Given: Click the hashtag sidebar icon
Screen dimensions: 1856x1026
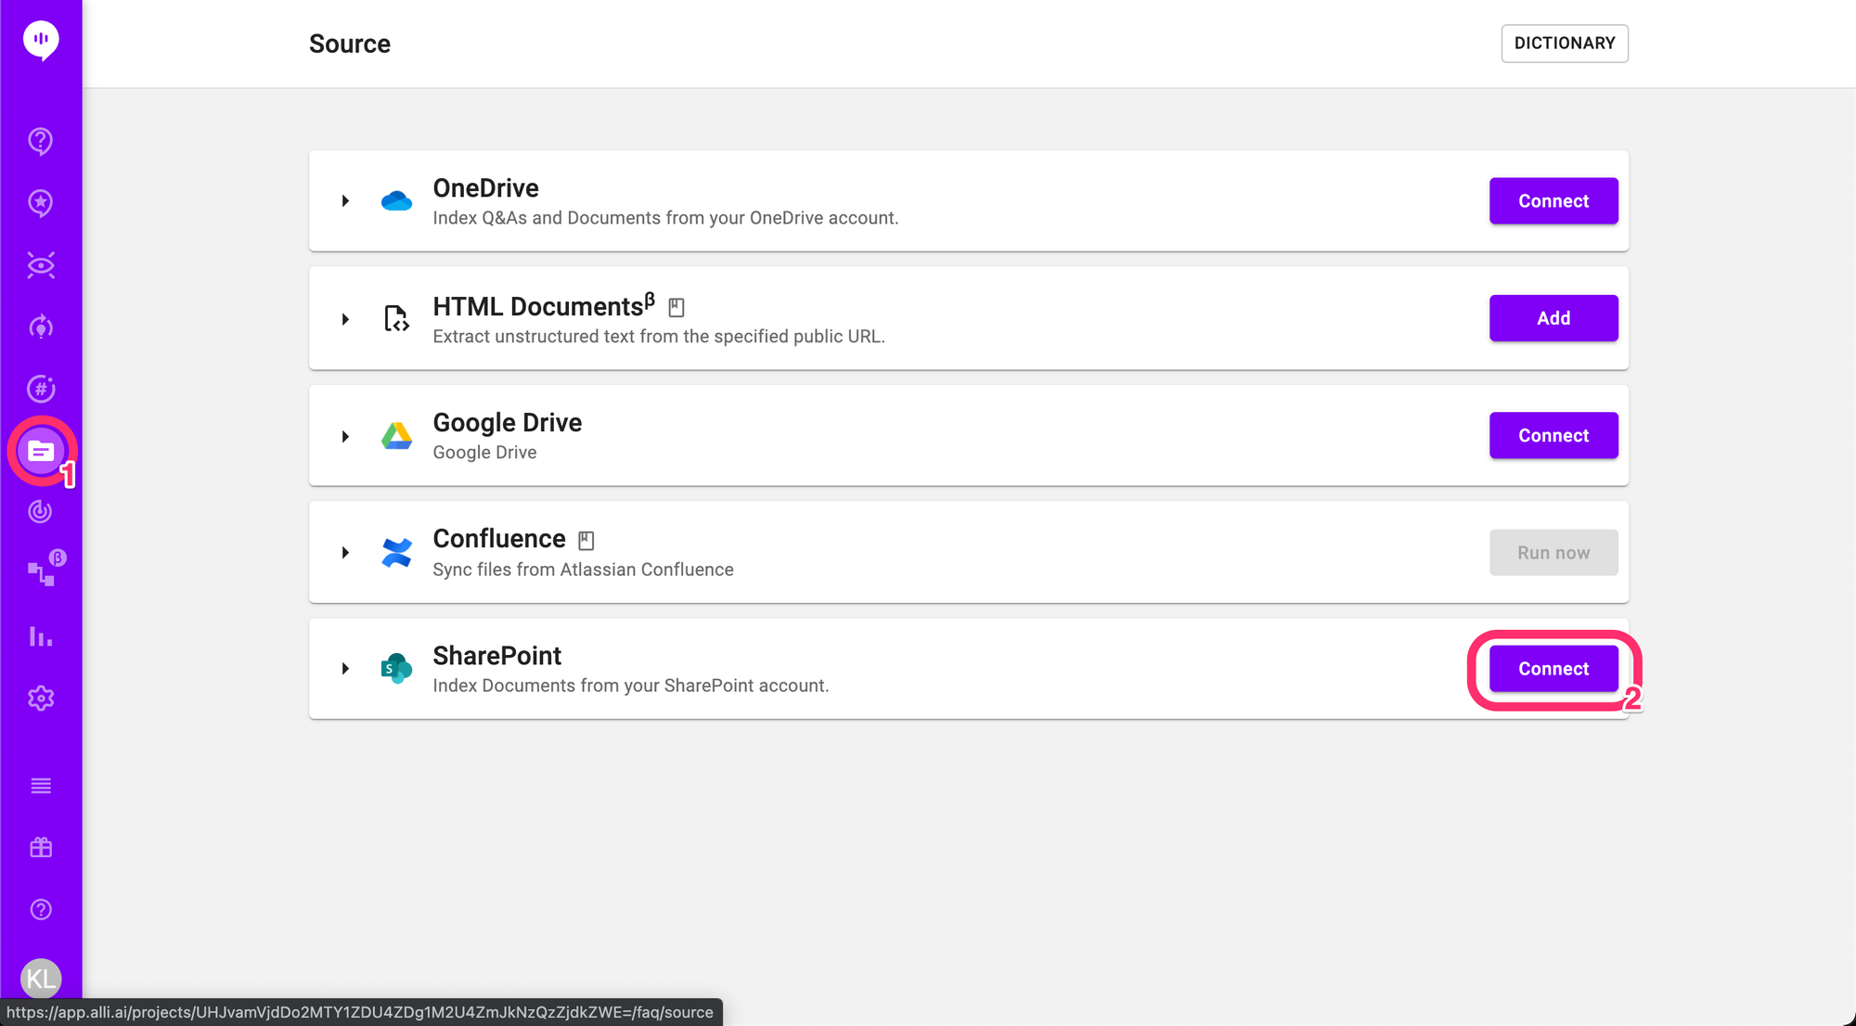Looking at the screenshot, I should point(41,389).
